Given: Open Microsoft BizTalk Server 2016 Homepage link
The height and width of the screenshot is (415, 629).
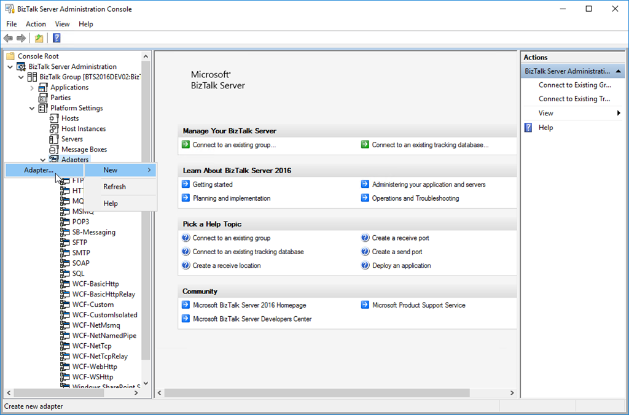Looking at the screenshot, I should point(249,305).
